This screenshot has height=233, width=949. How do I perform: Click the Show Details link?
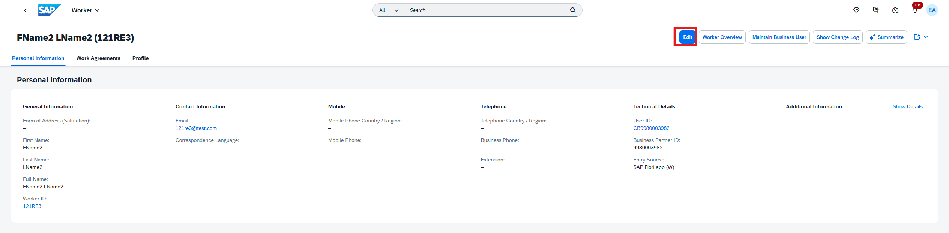(x=907, y=106)
